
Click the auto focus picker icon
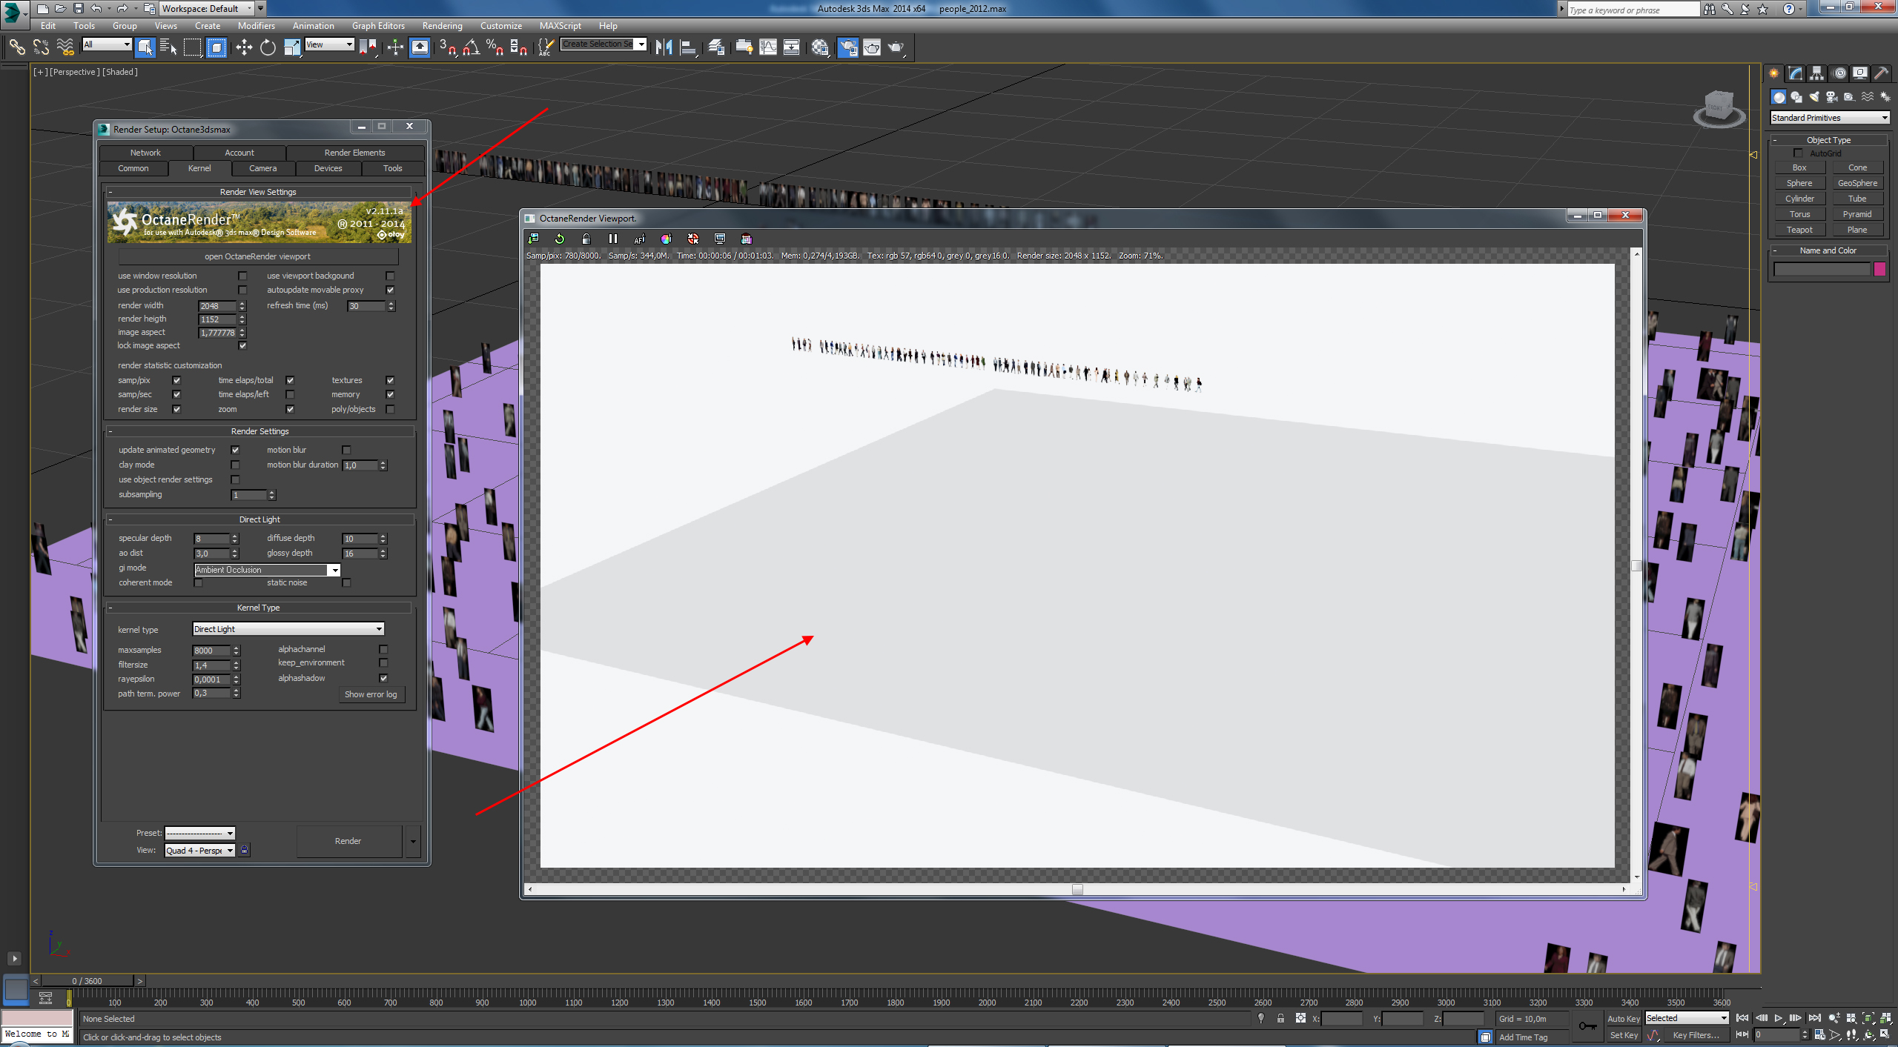point(639,239)
